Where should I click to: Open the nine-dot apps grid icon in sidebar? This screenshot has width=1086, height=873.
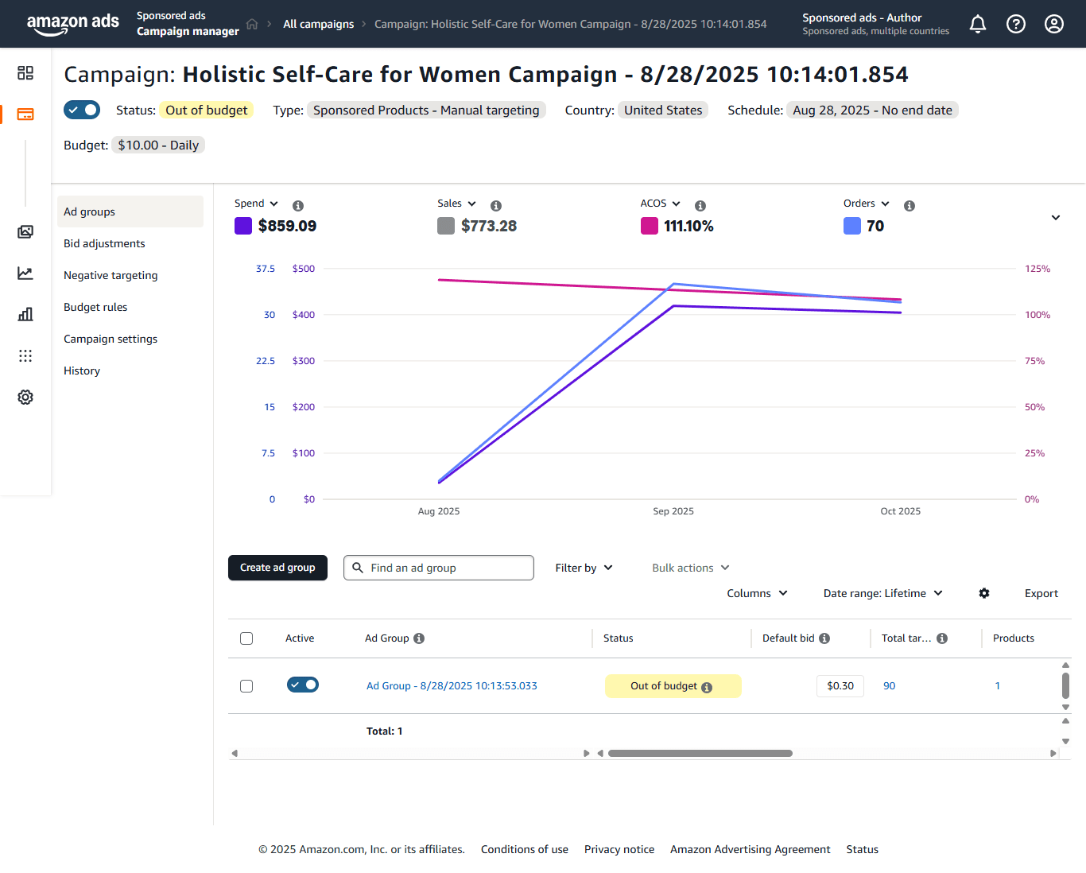(x=25, y=355)
